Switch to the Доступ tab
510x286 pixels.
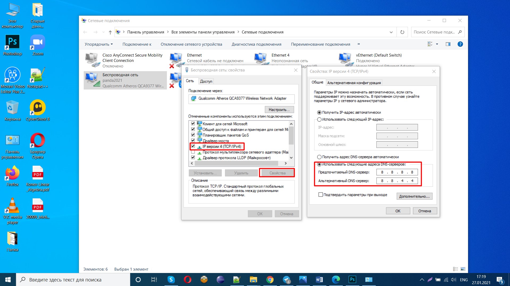click(x=206, y=81)
